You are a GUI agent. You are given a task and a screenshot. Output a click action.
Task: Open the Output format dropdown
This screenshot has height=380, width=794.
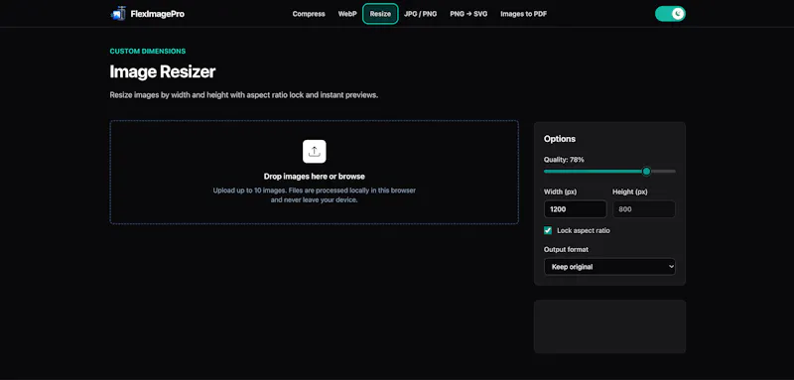(x=609, y=267)
